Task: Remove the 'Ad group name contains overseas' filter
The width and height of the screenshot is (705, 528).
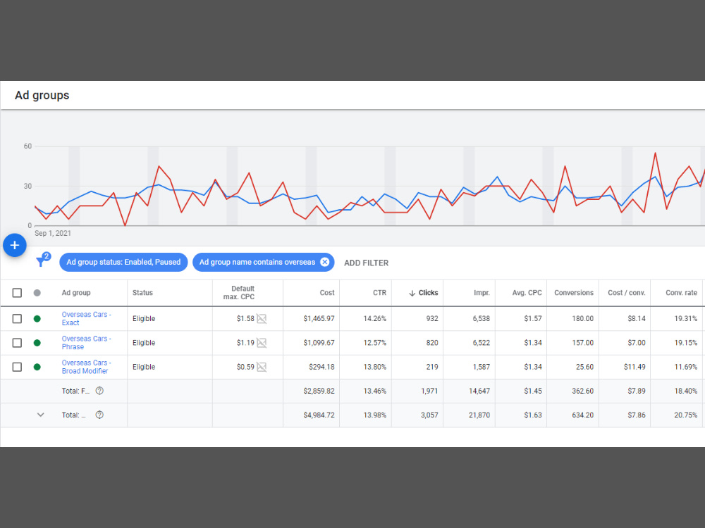Action: (x=324, y=262)
